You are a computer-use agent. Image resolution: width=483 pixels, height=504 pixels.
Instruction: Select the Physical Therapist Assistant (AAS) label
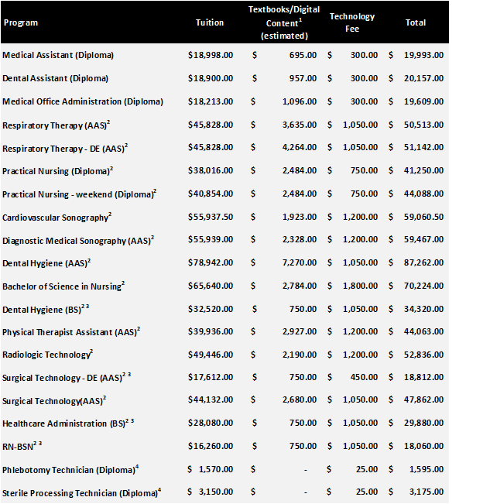point(70,332)
